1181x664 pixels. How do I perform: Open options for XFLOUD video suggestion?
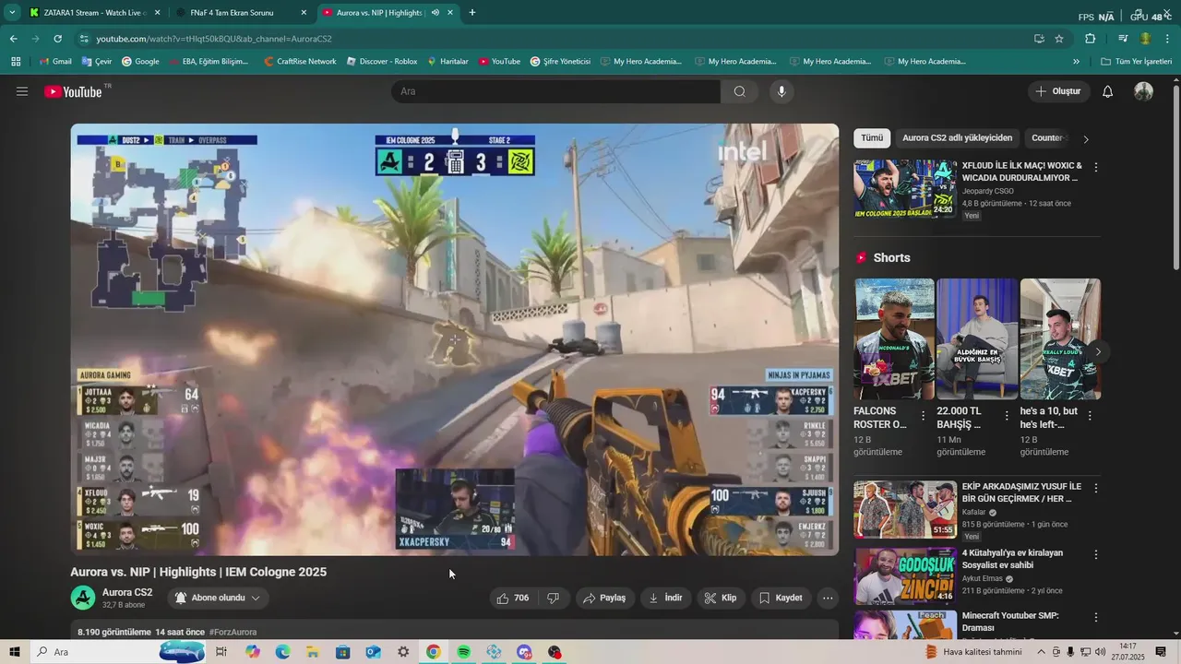tap(1096, 168)
